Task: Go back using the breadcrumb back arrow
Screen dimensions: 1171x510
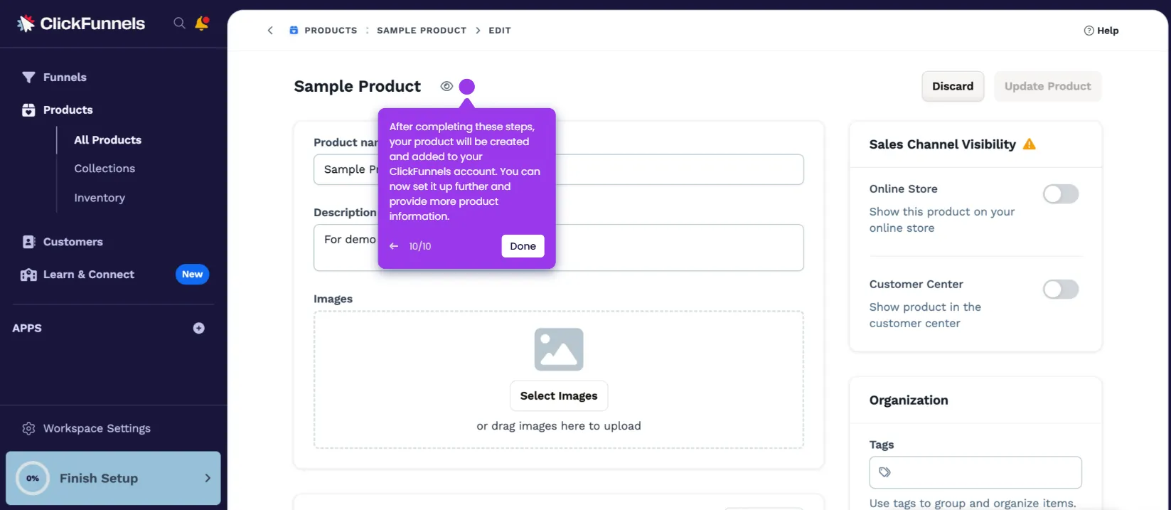Action: [x=270, y=31]
